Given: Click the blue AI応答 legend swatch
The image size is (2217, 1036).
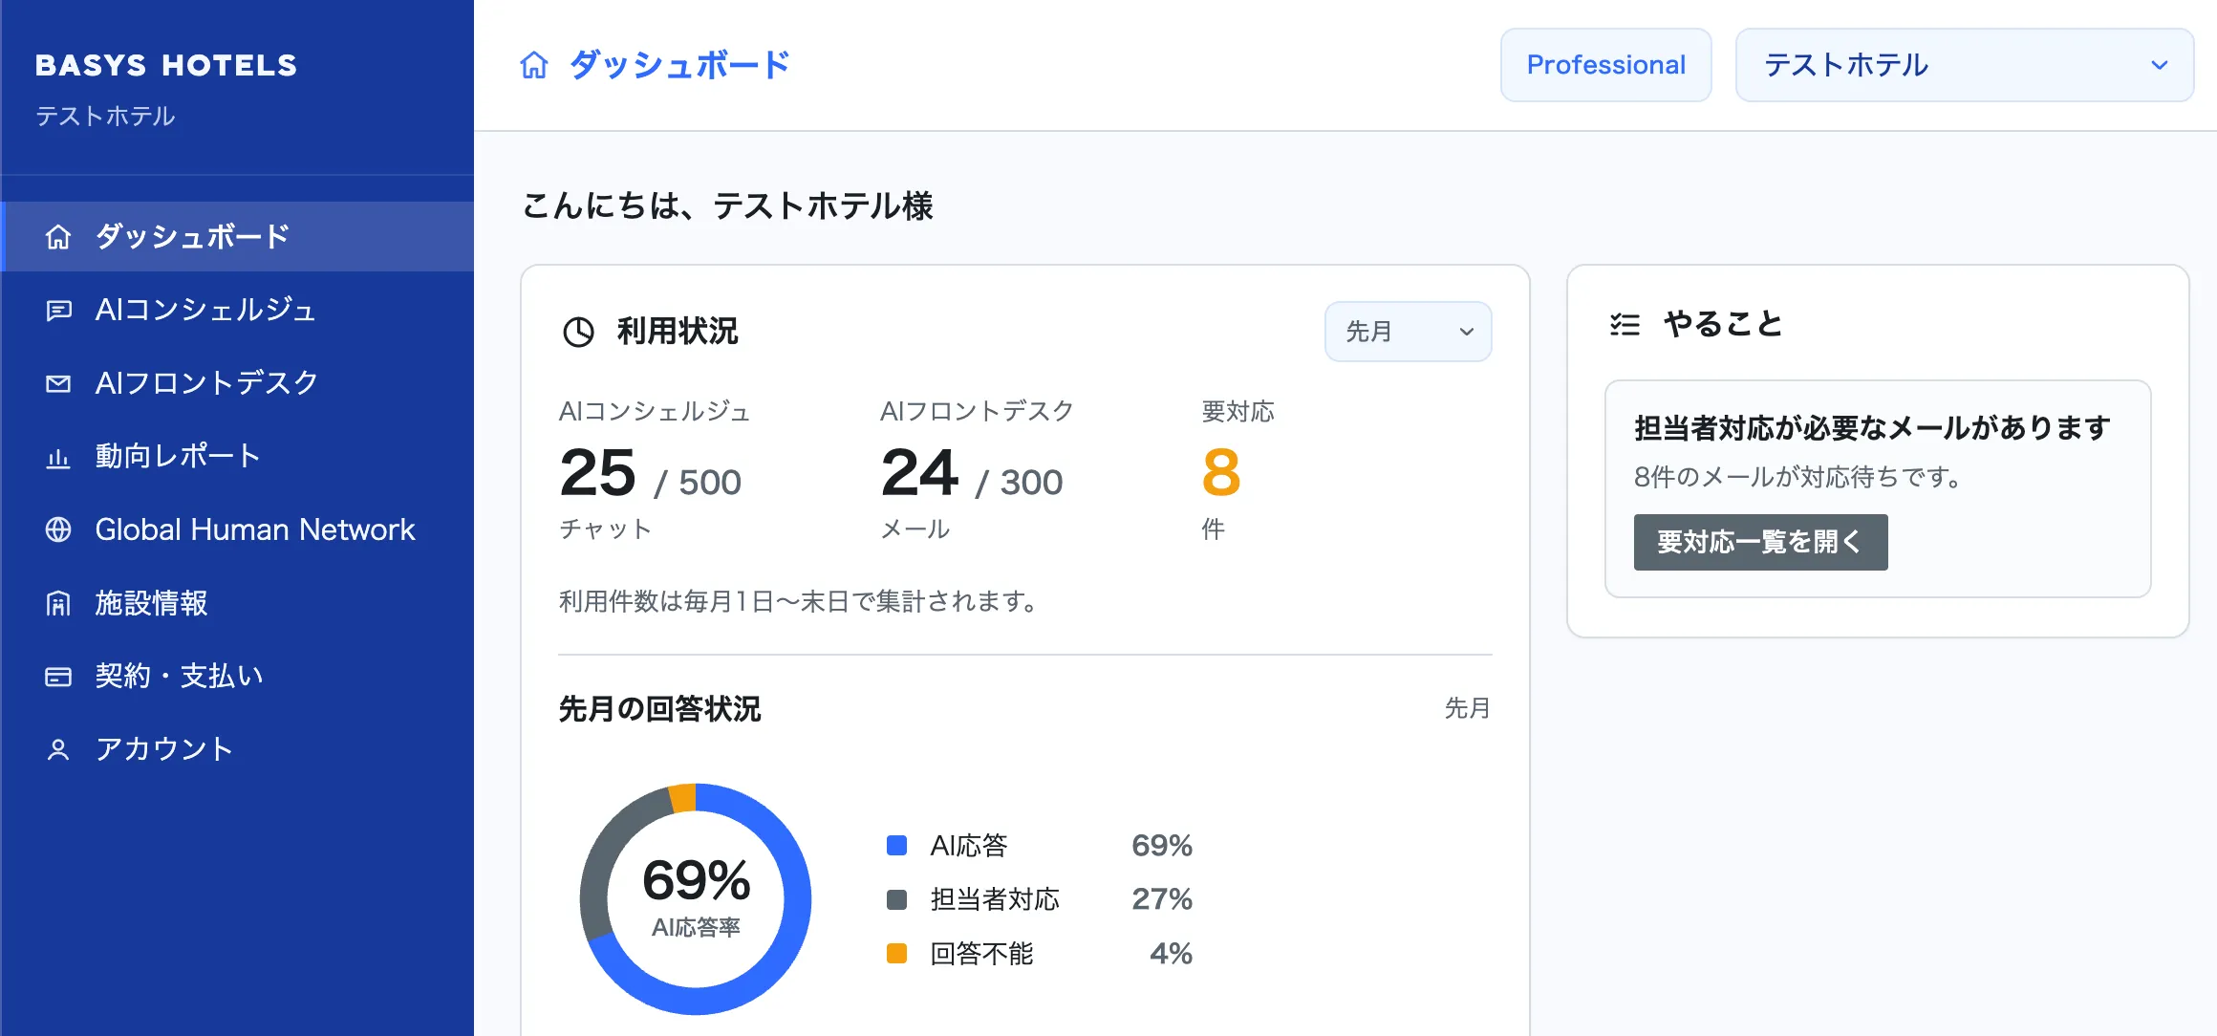Looking at the screenshot, I should point(896,845).
